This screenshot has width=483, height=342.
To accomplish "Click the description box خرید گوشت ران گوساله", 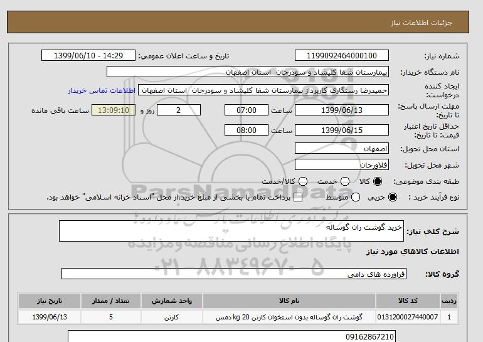I will pos(231,231).
